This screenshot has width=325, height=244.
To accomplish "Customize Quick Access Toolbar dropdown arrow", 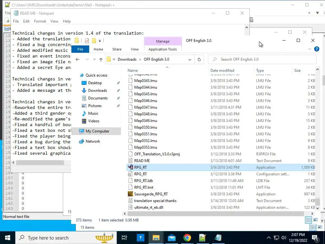I will (100, 41).
